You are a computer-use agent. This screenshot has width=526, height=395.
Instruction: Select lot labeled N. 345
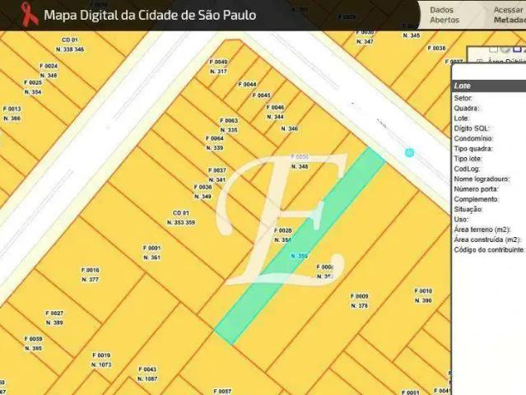[x=412, y=35]
